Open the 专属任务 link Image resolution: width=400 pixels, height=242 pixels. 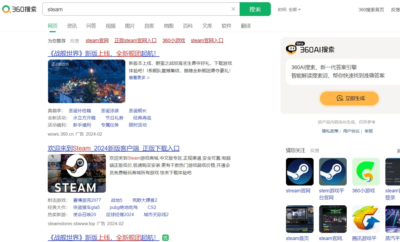tap(110, 125)
